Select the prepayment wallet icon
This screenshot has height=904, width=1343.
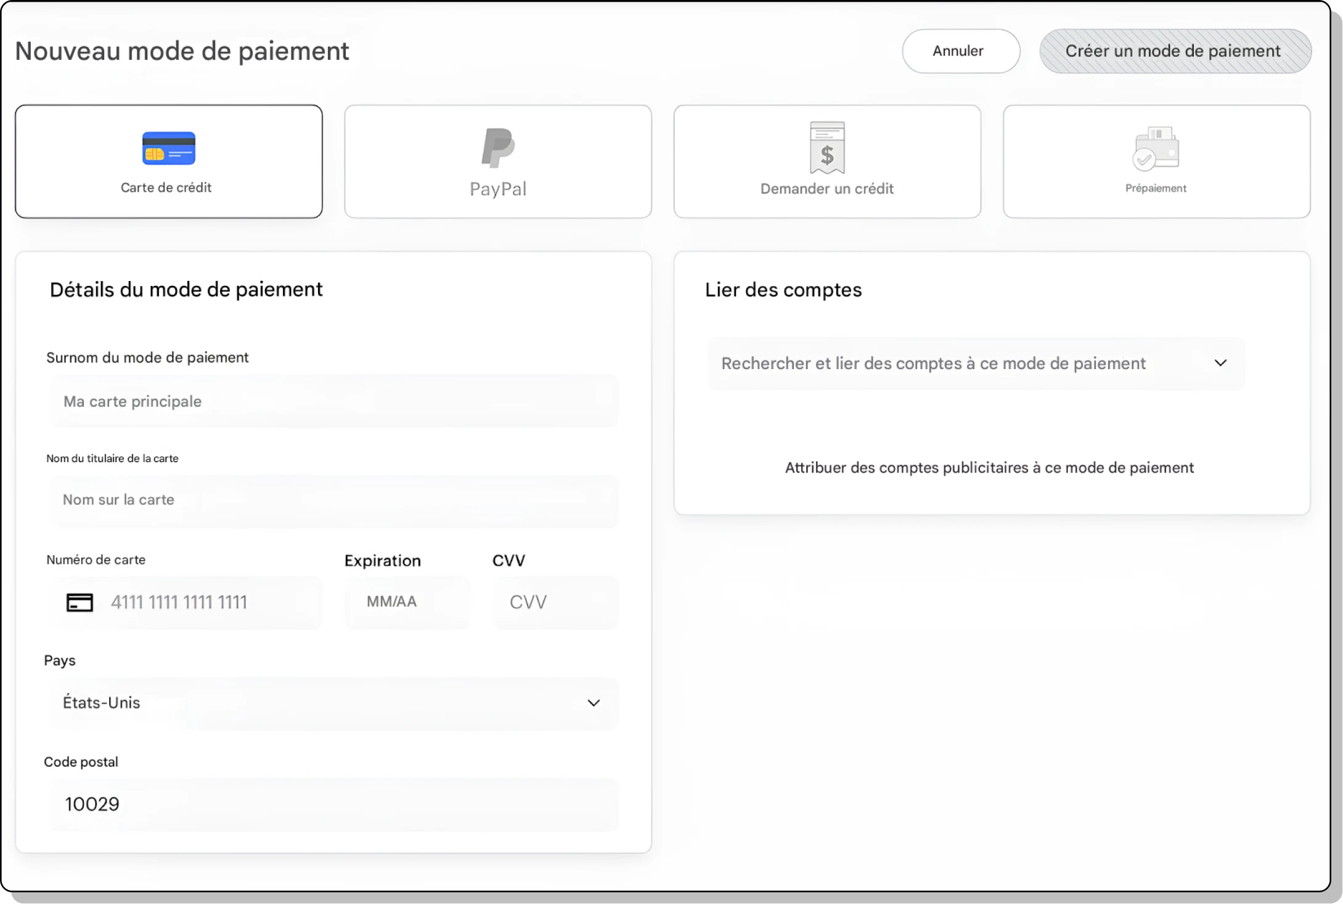pyautogui.click(x=1156, y=149)
